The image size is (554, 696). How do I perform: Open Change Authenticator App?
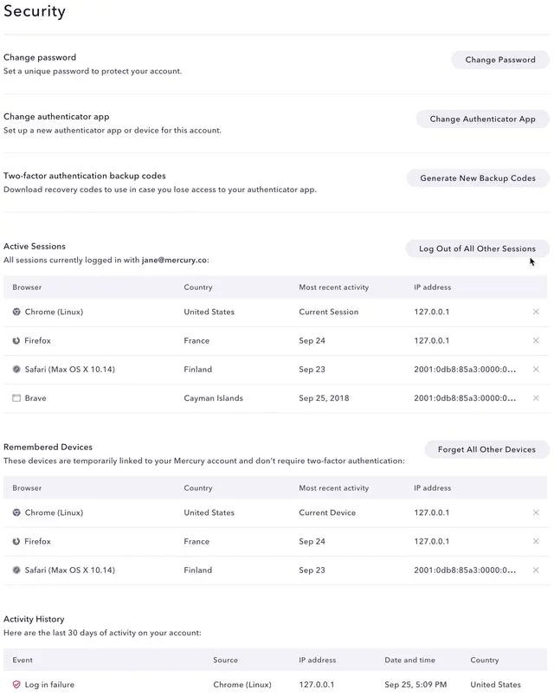click(482, 119)
